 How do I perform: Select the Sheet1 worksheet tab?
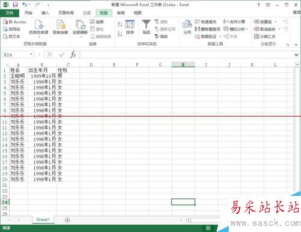pyautogui.click(x=43, y=220)
